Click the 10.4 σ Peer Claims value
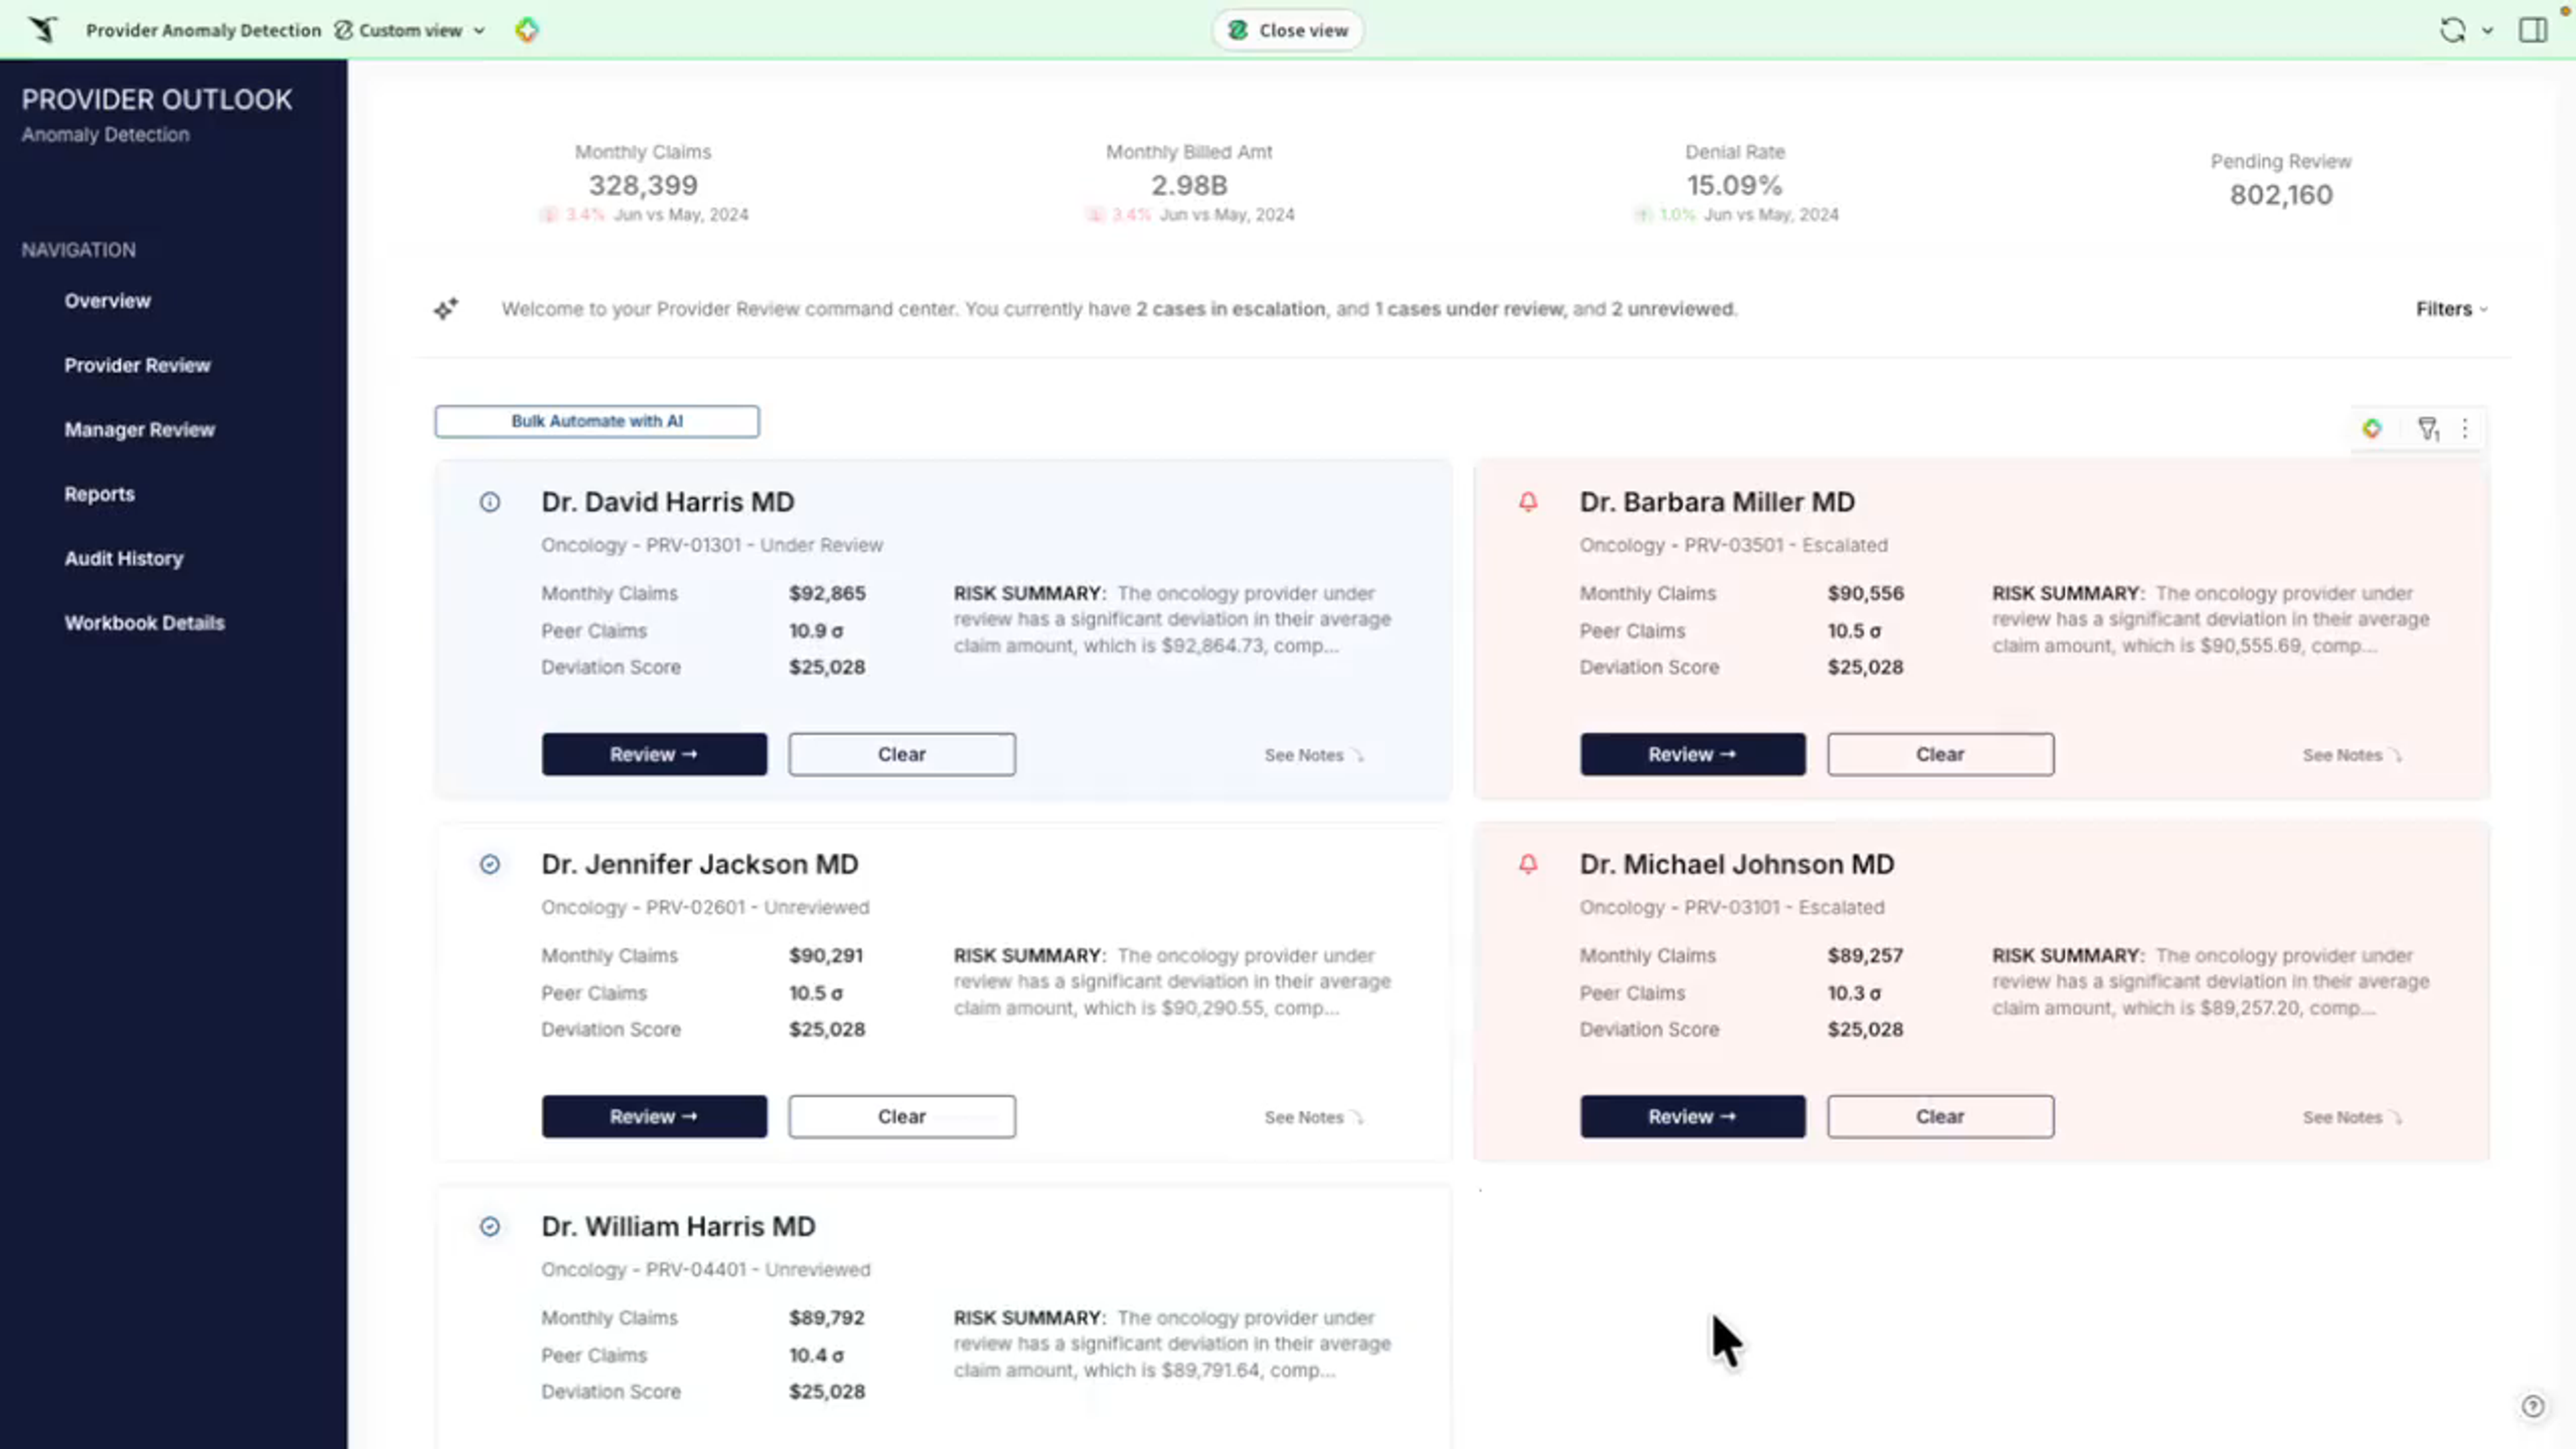Image resolution: width=2576 pixels, height=1449 pixels. [x=815, y=1355]
